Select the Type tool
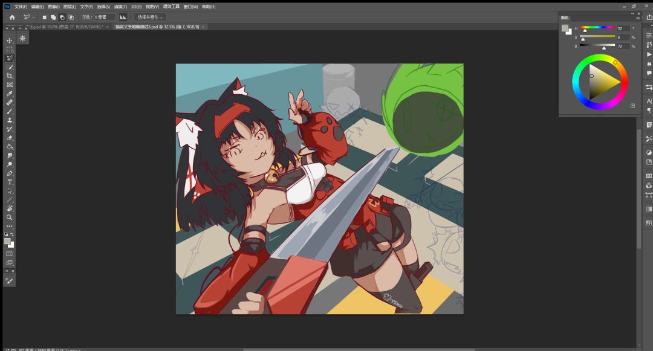The height and width of the screenshot is (351, 653). [10, 182]
